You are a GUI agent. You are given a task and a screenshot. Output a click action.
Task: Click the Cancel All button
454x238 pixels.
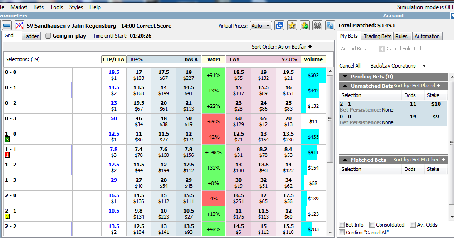[350, 66]
